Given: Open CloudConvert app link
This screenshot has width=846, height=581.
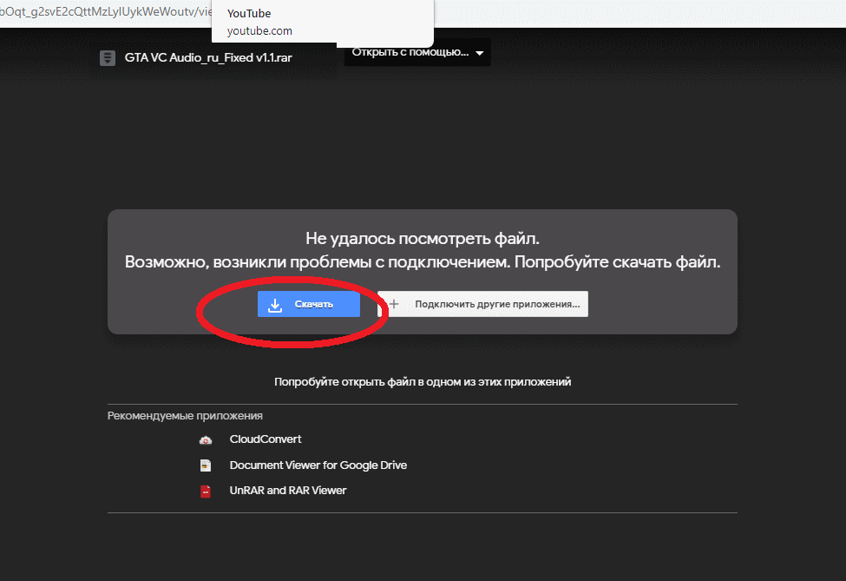Looking at the screenshot, I should pyautogui.click(x=266, y=439).
